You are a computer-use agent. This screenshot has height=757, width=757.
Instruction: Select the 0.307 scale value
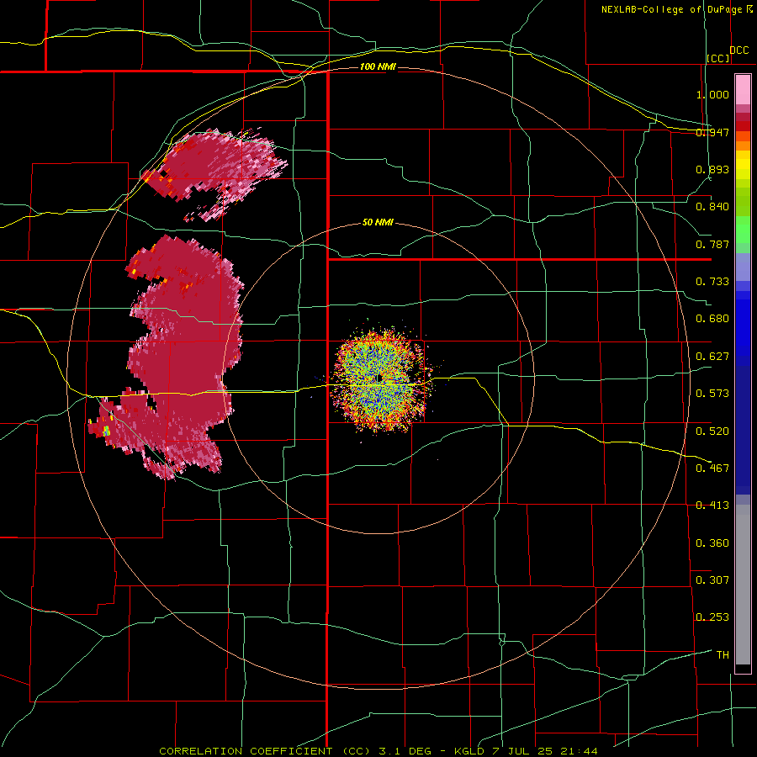pos(712,580)
